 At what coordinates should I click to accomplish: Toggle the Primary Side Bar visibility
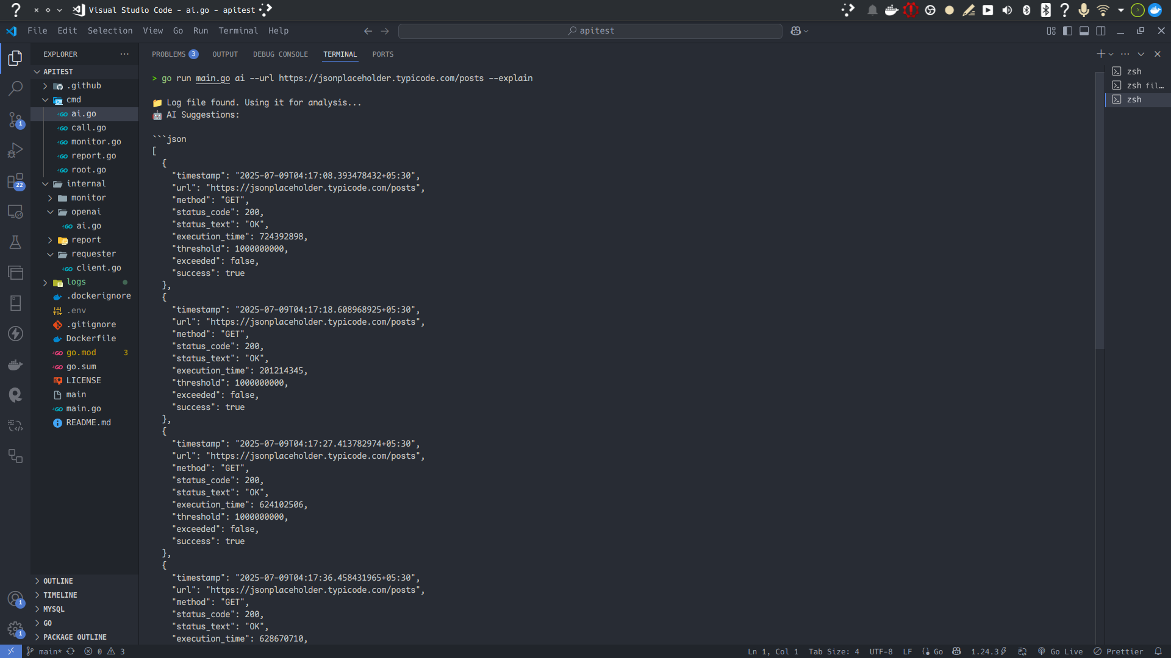[1067, 31]
